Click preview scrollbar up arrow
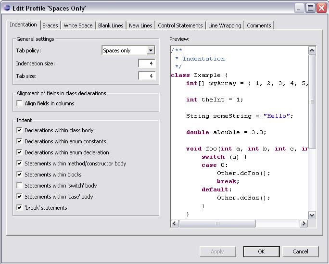Viewport: 329px width, 264px height. [x=312, y=50]
